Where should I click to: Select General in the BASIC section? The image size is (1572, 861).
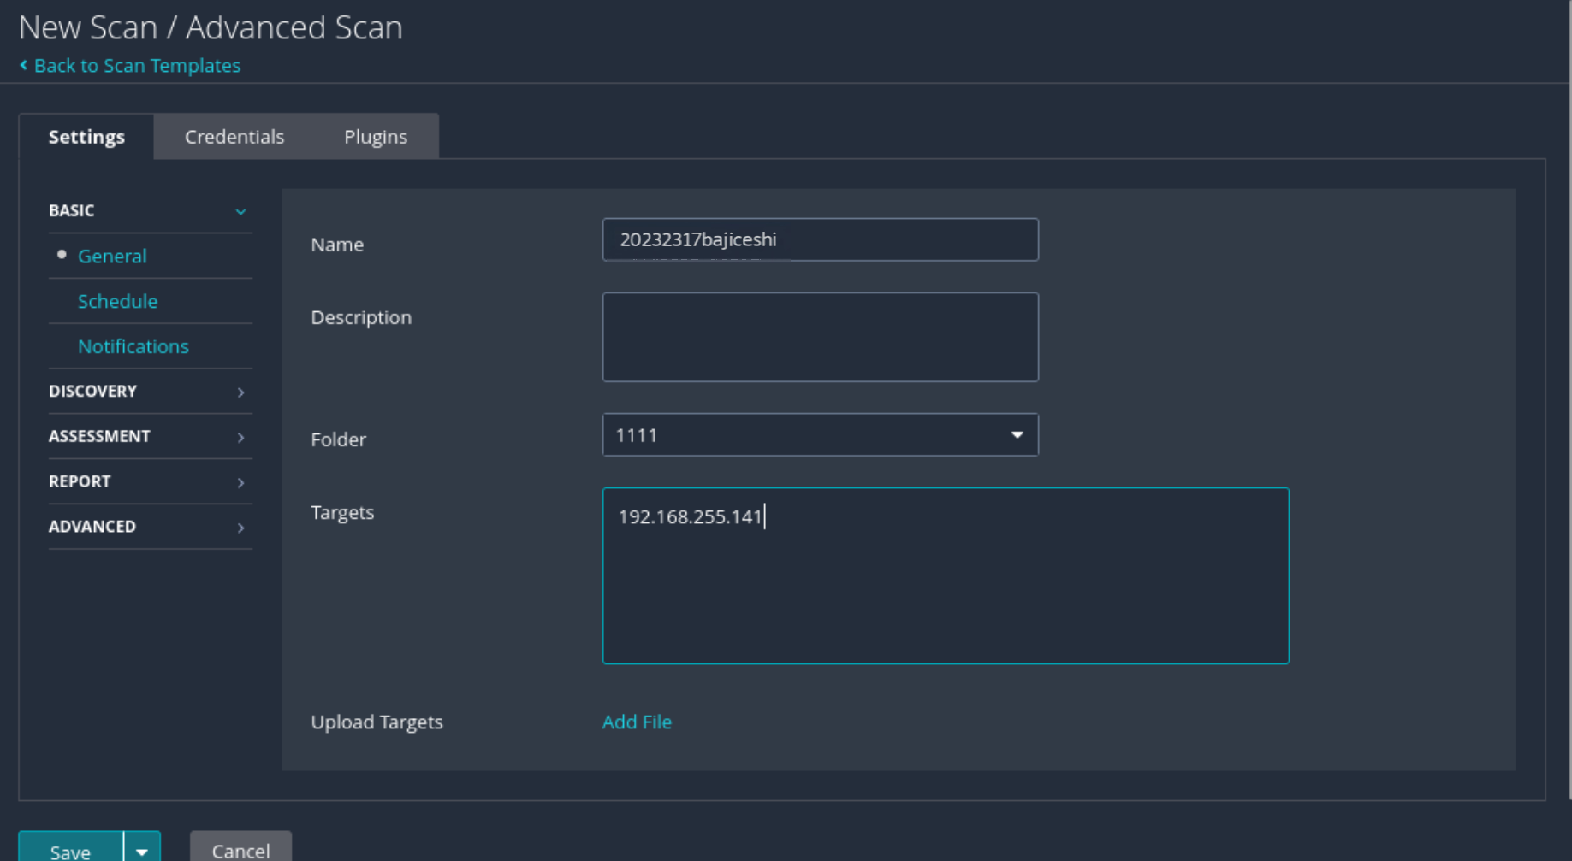(112, 256)
